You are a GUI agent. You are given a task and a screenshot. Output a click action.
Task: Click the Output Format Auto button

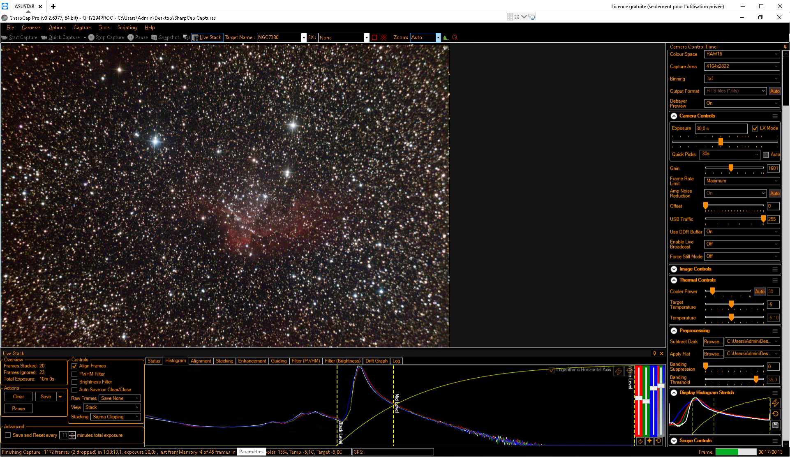(775, 91)
